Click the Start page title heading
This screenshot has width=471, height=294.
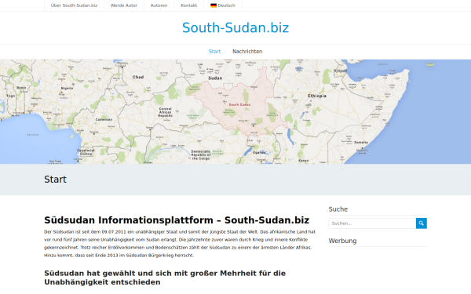pyautogui.click(x=55, y=180)
